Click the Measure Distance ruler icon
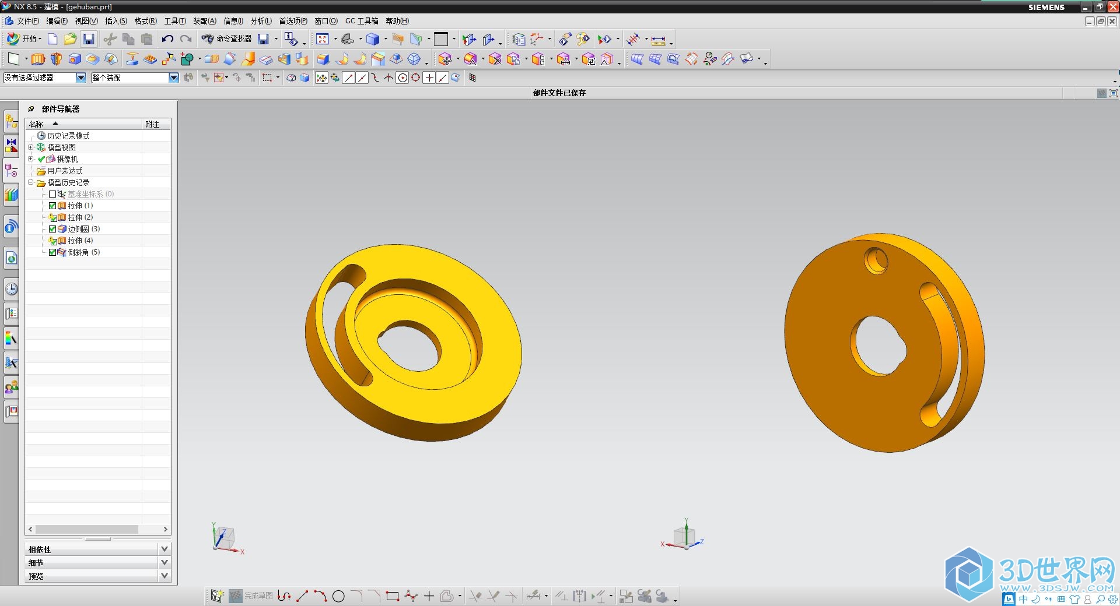Viewport: 1120px width, 606px height. 658,40
